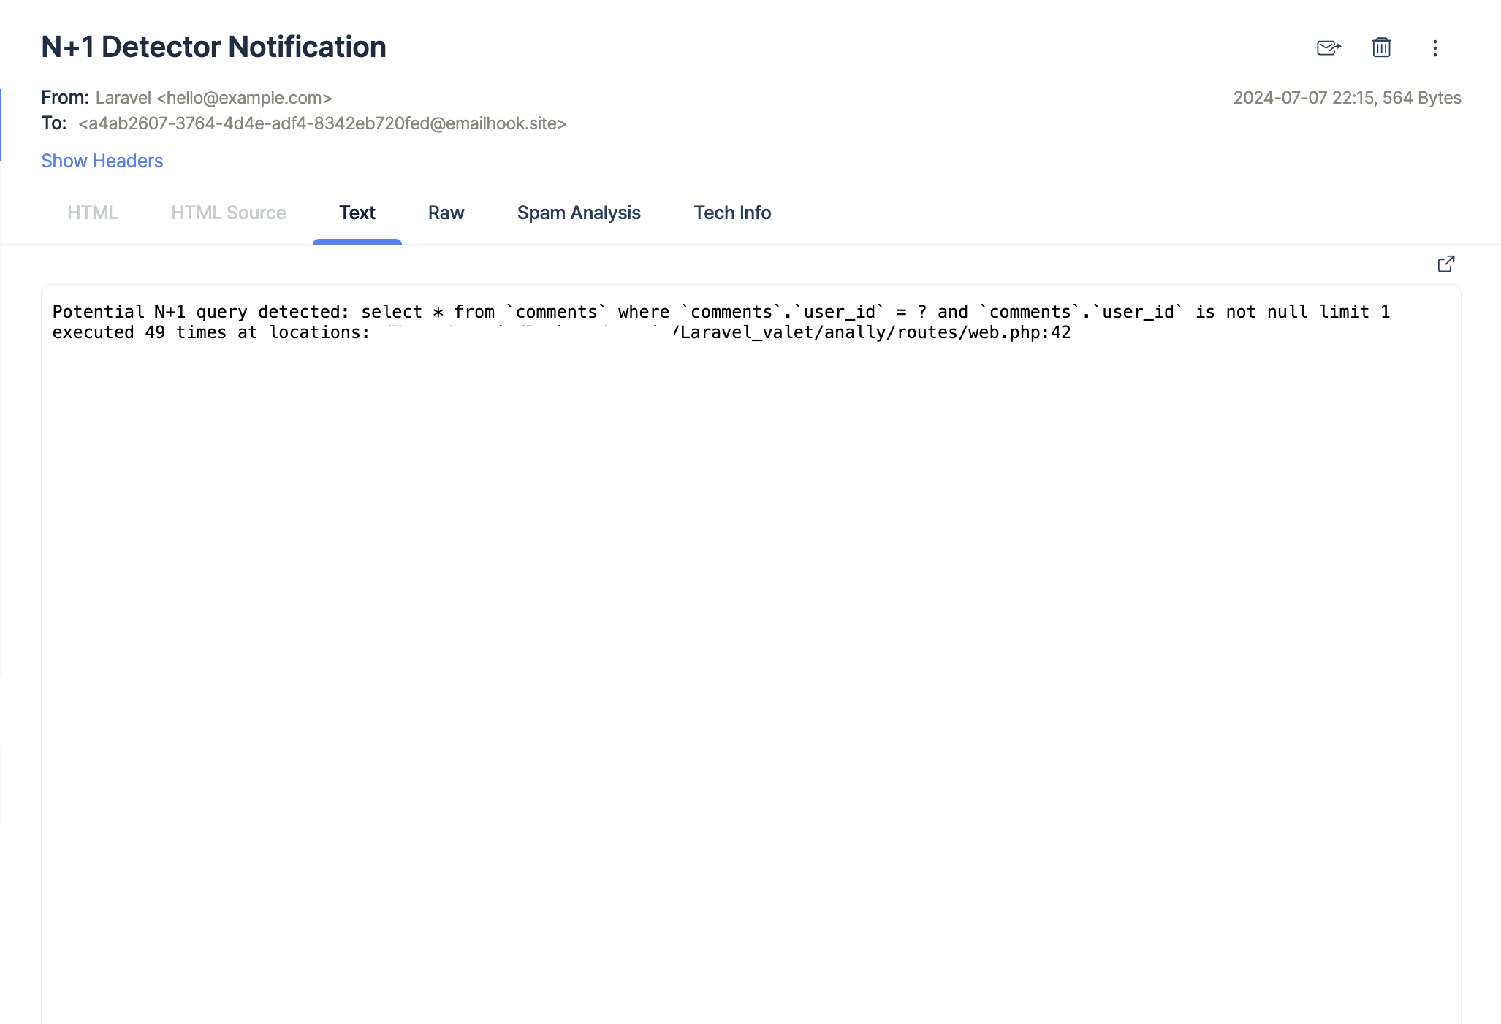Viewport: 1501px width, 1024px height.
Task: Delete this email with trash icon
Action: coord(1381,48)
